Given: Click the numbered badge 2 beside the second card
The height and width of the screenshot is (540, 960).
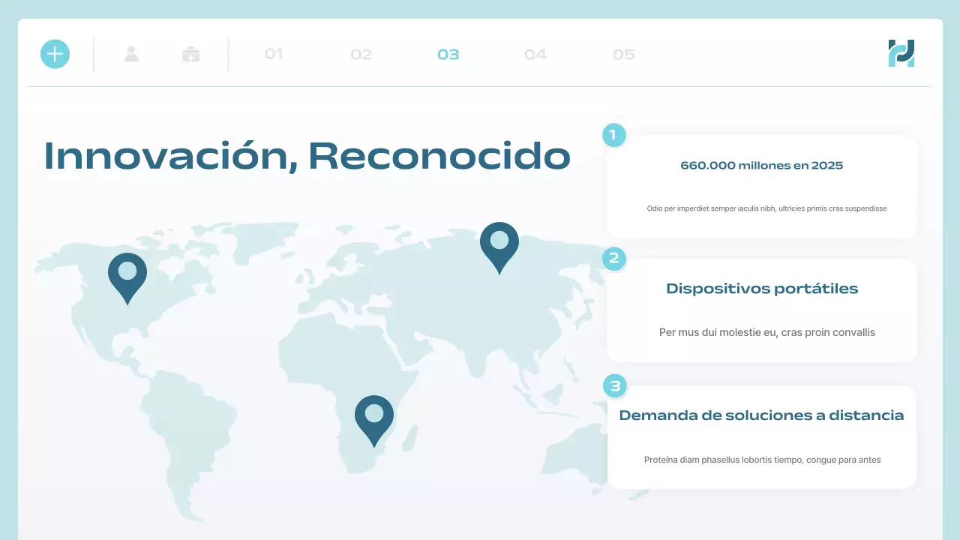Looking at the screenshot, I should (614, 259).
